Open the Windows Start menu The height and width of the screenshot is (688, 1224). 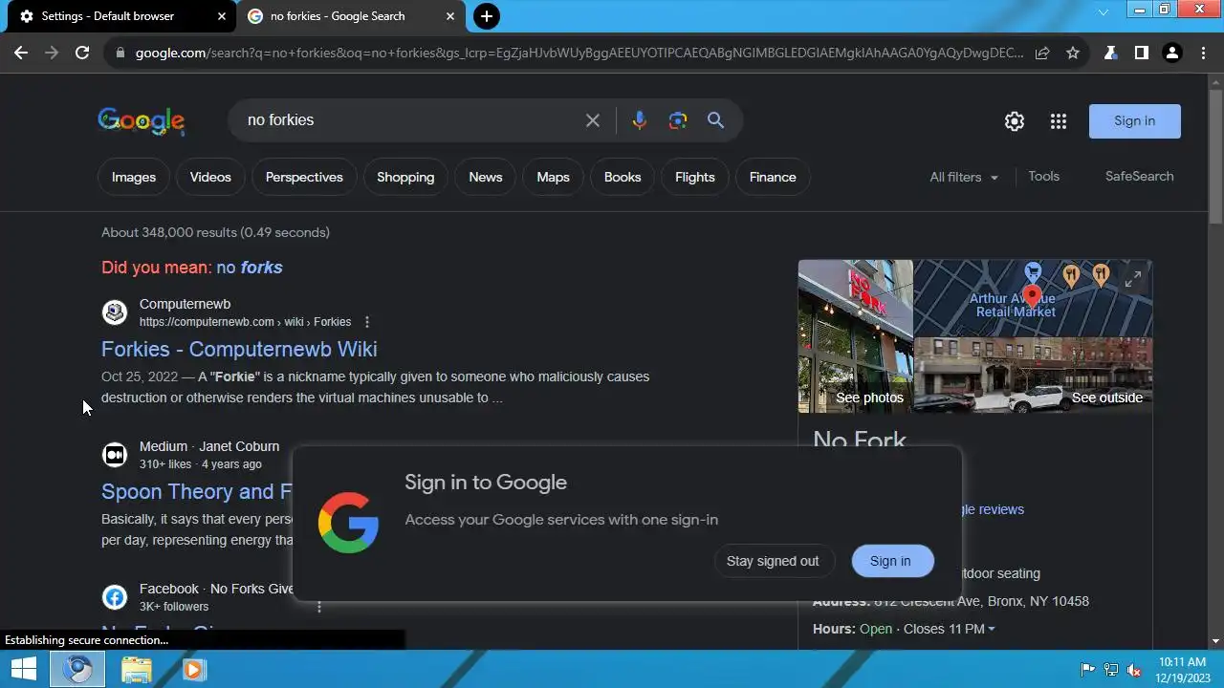click(x=23, y=670)
